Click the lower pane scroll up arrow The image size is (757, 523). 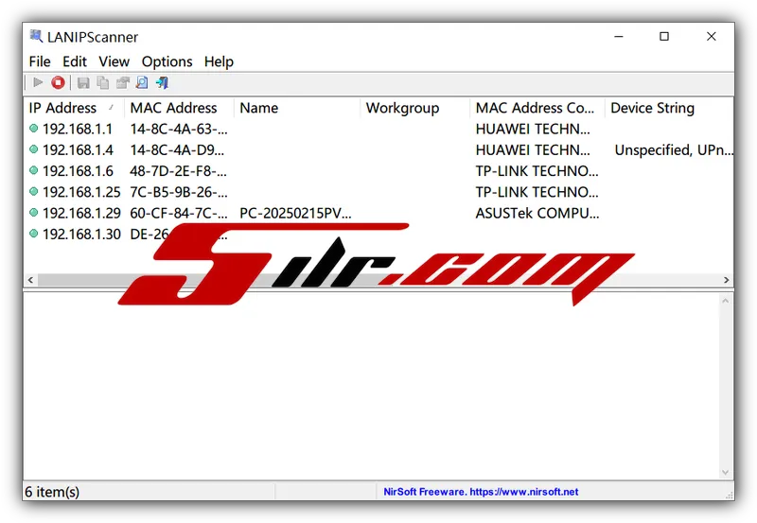pyautogui.click(x=725, y=301)
